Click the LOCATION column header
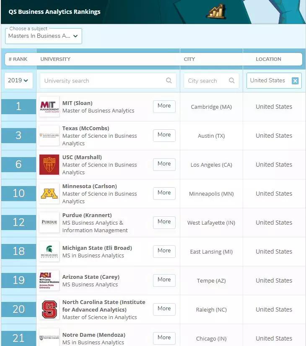This screenshot has height=346, width=306. click(268, 59)
